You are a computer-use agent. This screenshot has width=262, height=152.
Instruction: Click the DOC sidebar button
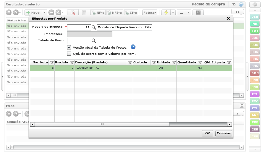click(255, 73)
